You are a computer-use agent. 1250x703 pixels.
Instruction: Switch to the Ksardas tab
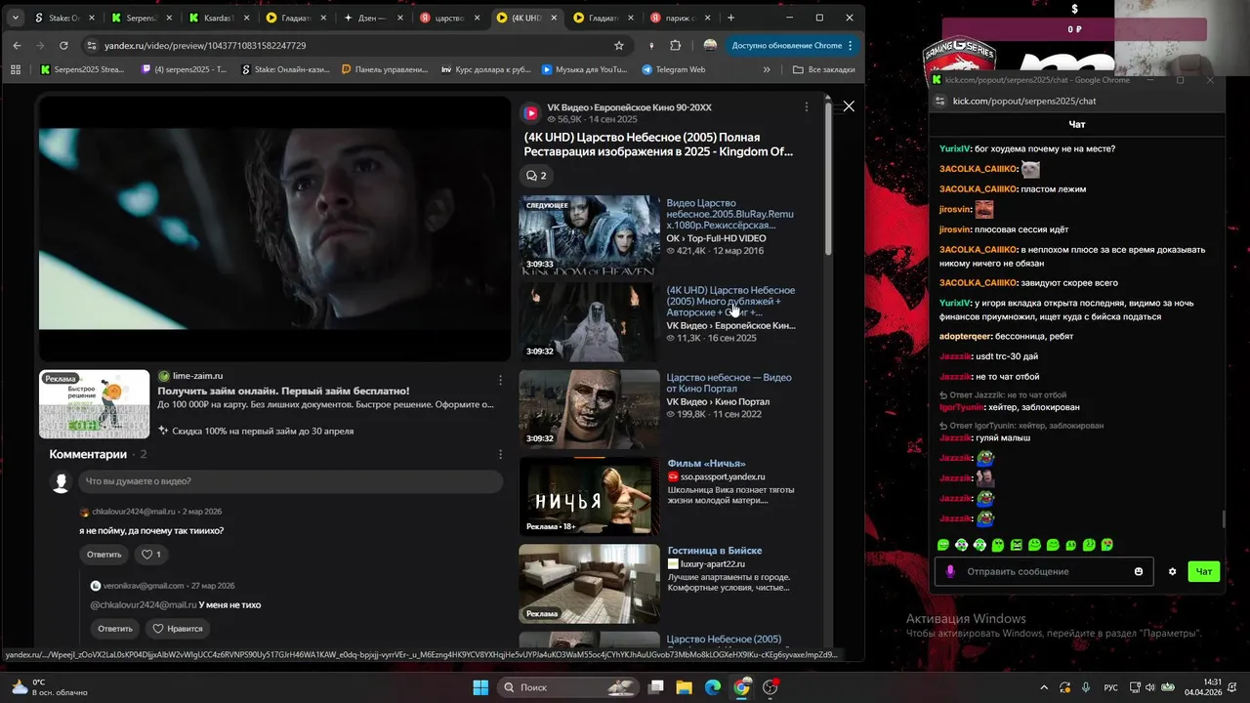click(220, 18)
